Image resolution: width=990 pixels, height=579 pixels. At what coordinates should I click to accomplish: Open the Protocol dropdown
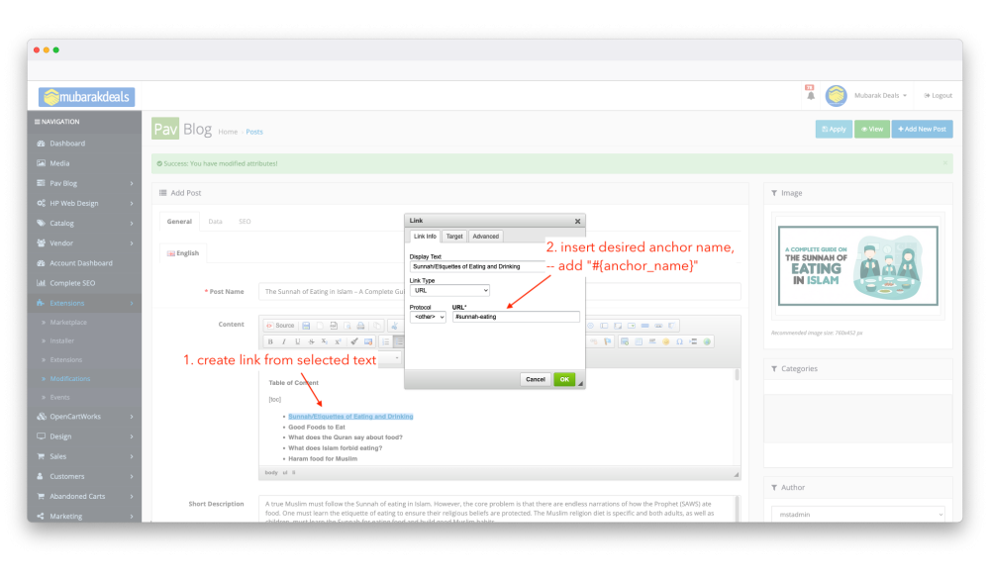428,317
